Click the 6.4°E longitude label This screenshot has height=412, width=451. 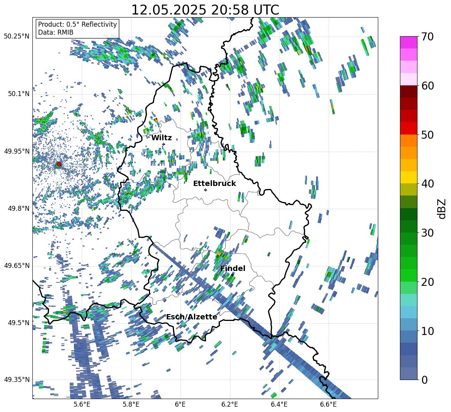279,404
